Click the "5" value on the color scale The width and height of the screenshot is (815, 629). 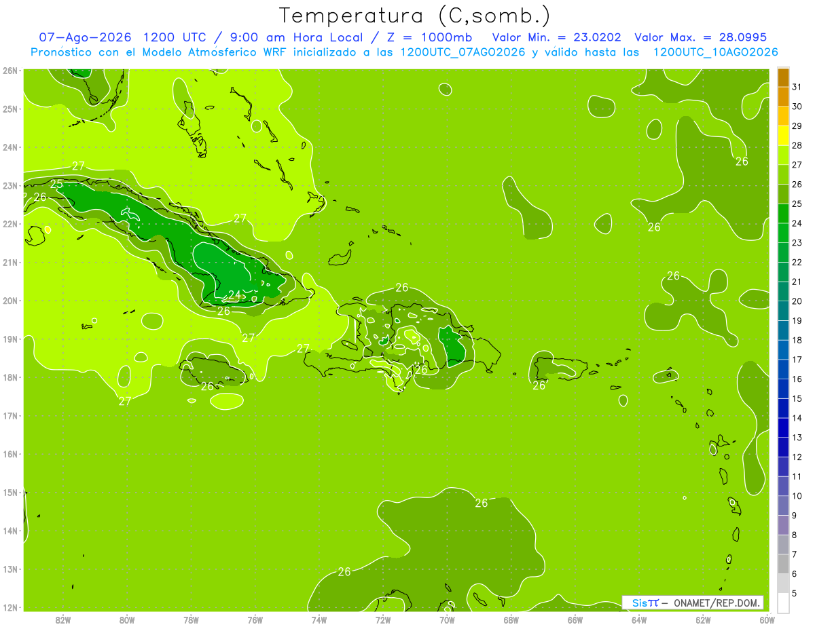(x=795, y=593)
